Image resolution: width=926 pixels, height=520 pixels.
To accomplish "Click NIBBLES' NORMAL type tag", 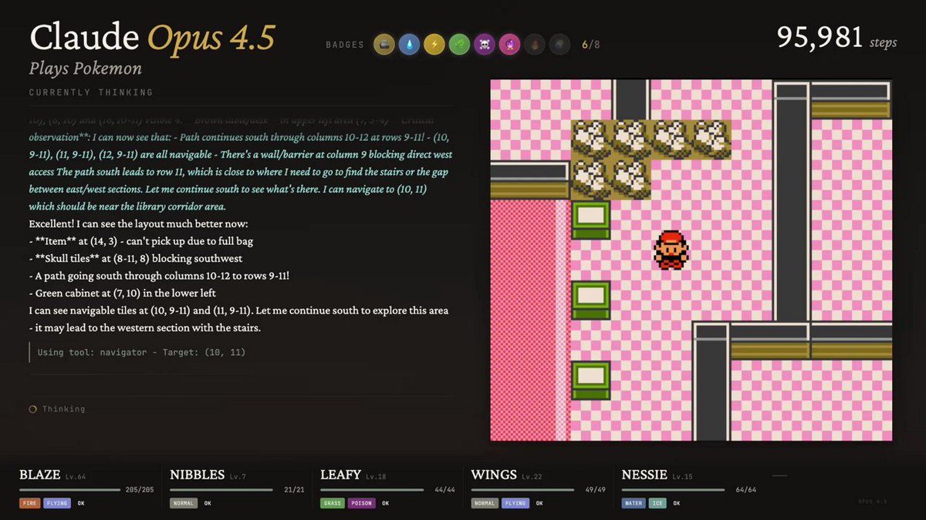I will pyautogui.click(x=184, y=503).
